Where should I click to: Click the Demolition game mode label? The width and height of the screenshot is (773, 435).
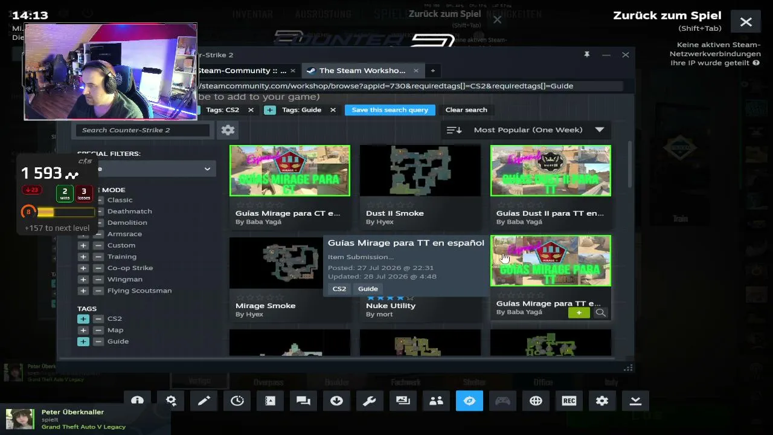pos(127,223)
